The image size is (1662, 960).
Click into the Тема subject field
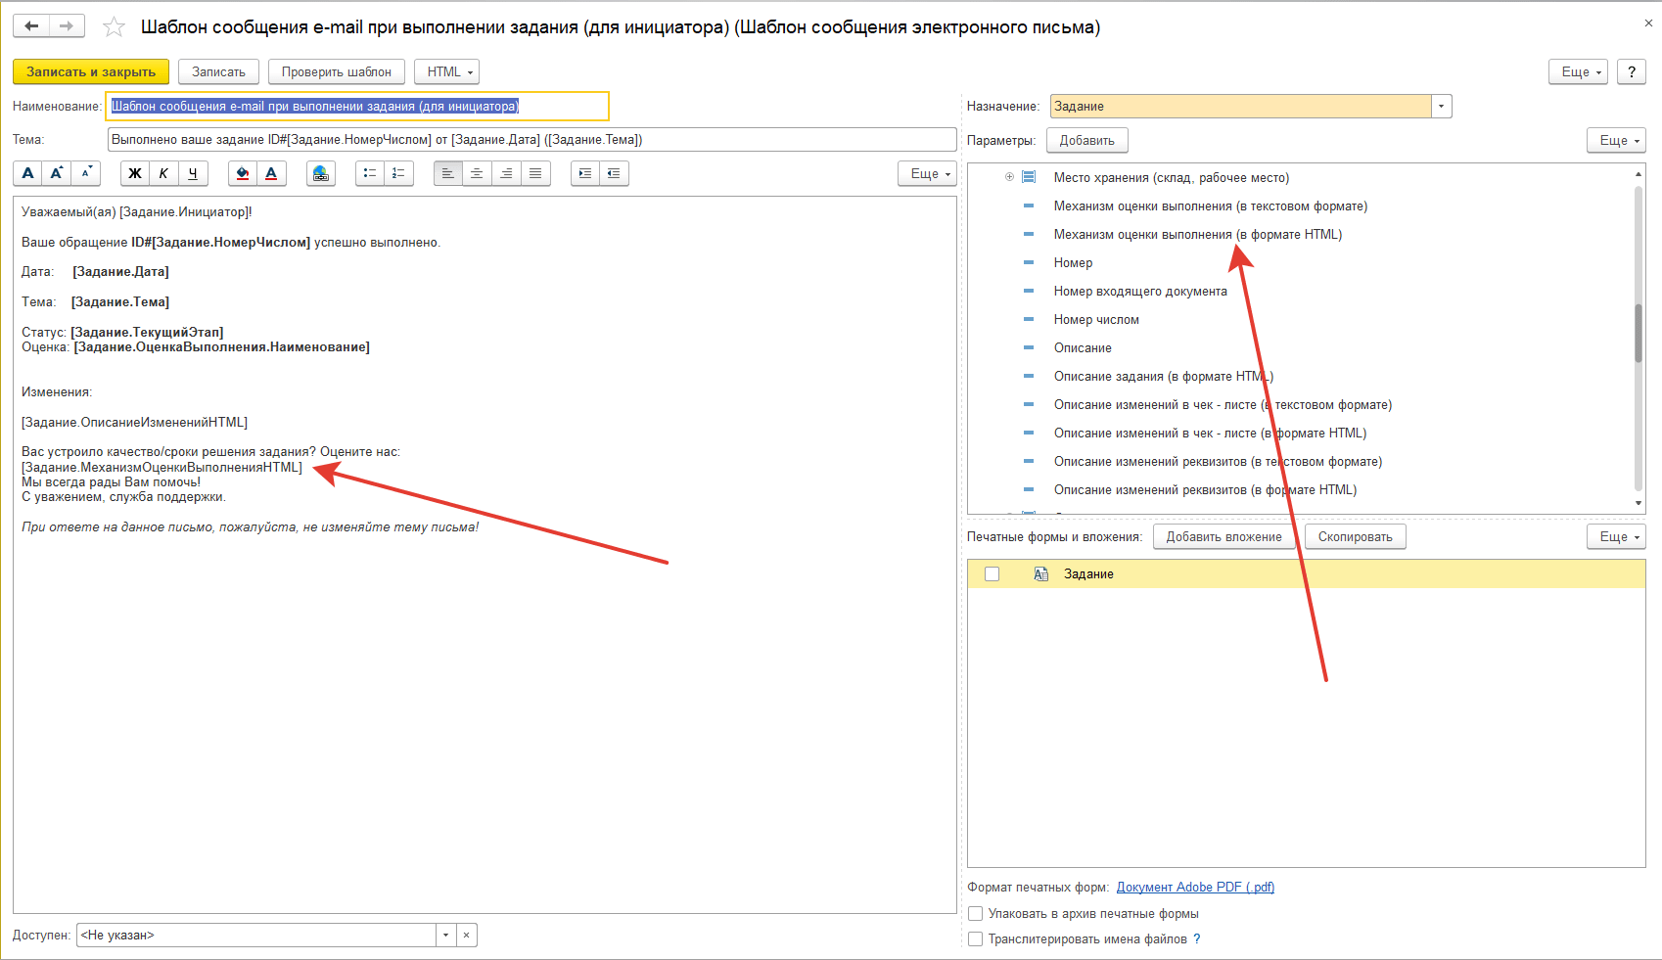click(531, 140)
